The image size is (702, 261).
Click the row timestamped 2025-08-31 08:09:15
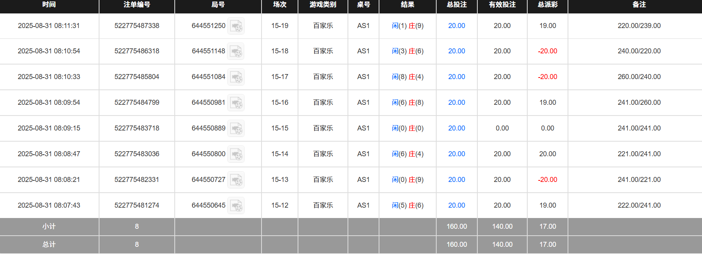point(49,128)
